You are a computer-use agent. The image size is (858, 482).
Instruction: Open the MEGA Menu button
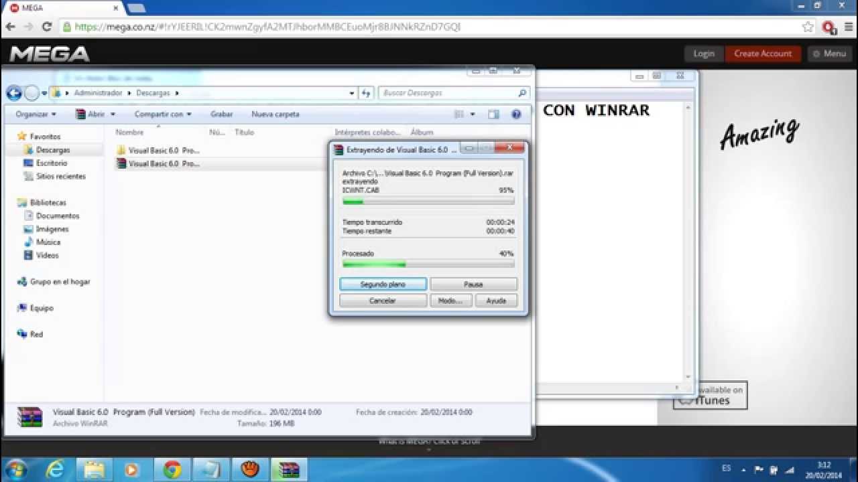[x=830, y=54]
